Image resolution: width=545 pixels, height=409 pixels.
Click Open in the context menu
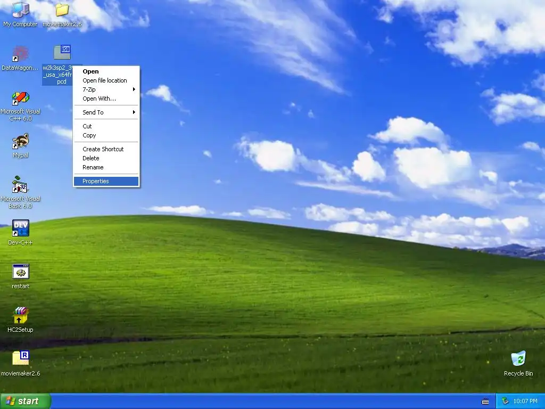(106, 71)
